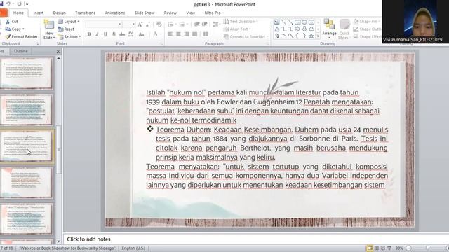
Task: Toggle Bold formatting
Action: pos(89,34)
